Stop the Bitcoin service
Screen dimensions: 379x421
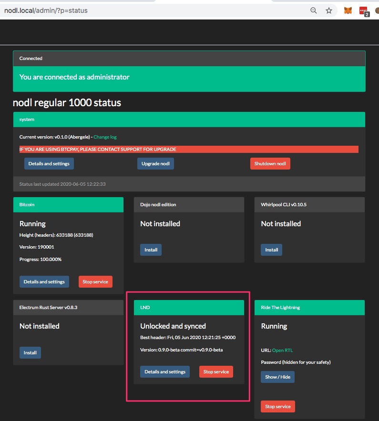95,281
